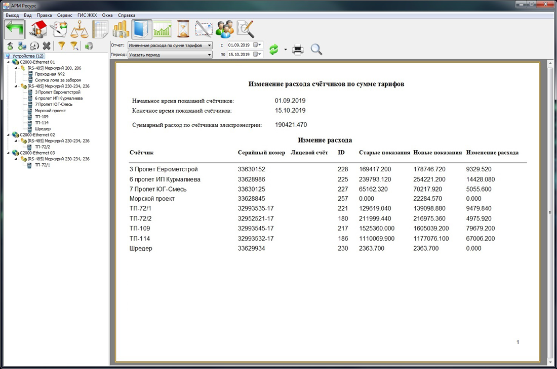Open the green growth chart icon

coord(163,30)
